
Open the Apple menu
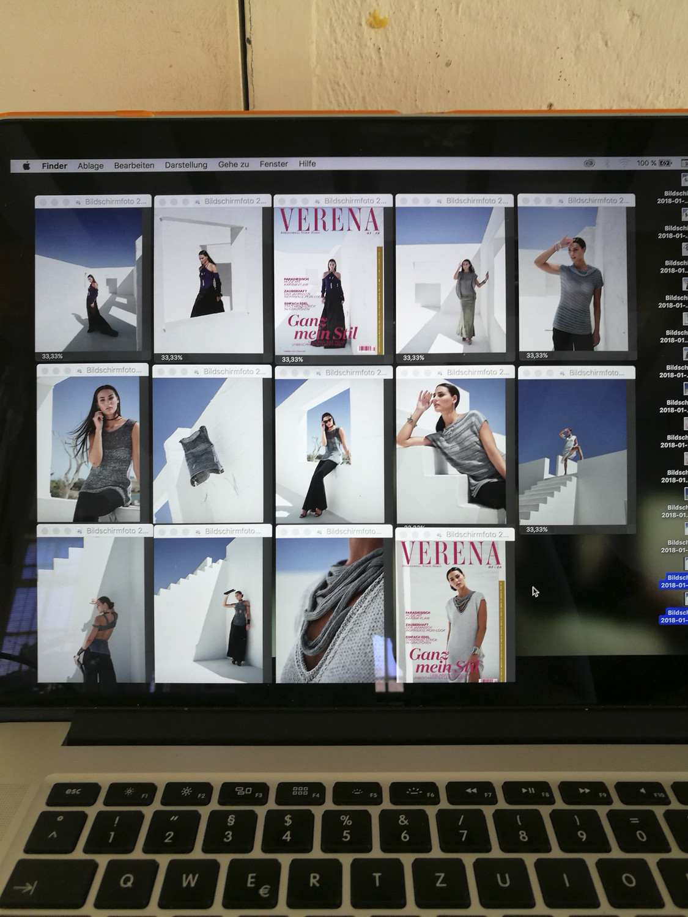[x=27, y=166]
